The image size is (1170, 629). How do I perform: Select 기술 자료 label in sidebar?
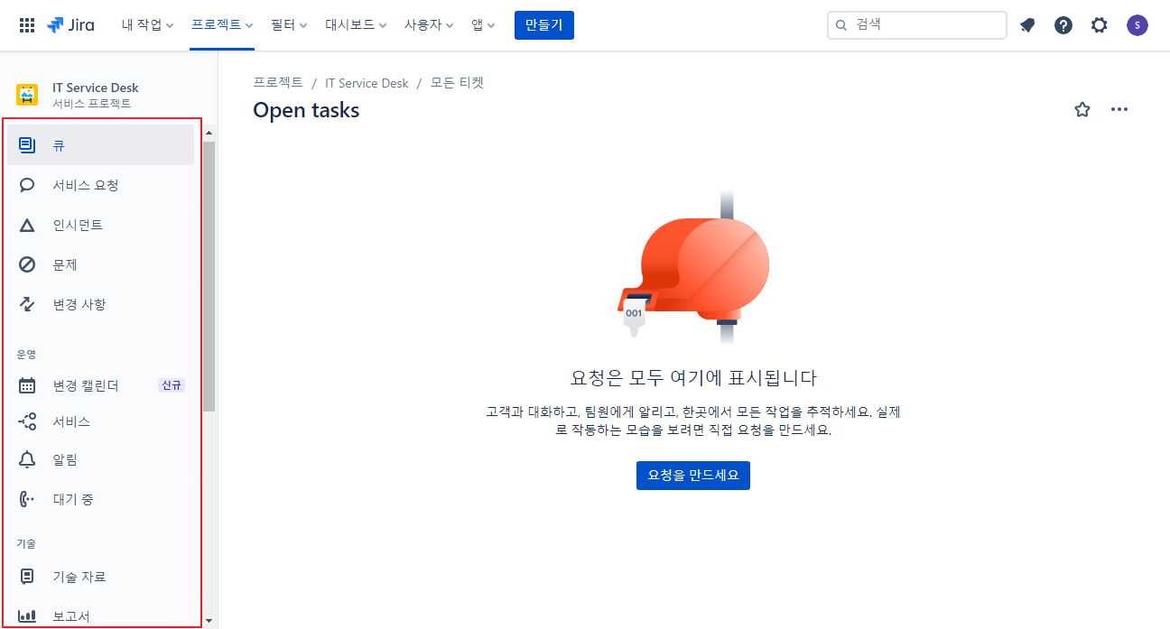point(79,577)
